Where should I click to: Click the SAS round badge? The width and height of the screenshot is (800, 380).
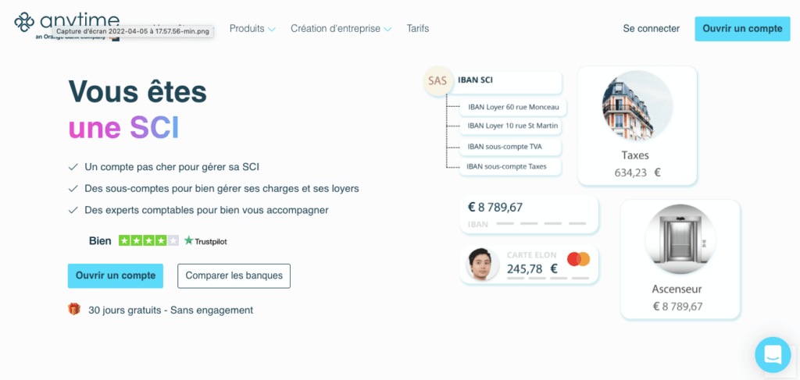coord(438,81)
